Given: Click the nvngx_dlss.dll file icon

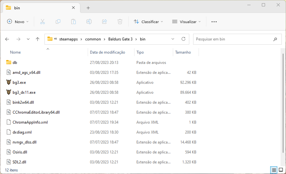Looking at the screenshot, I should 9,142.
